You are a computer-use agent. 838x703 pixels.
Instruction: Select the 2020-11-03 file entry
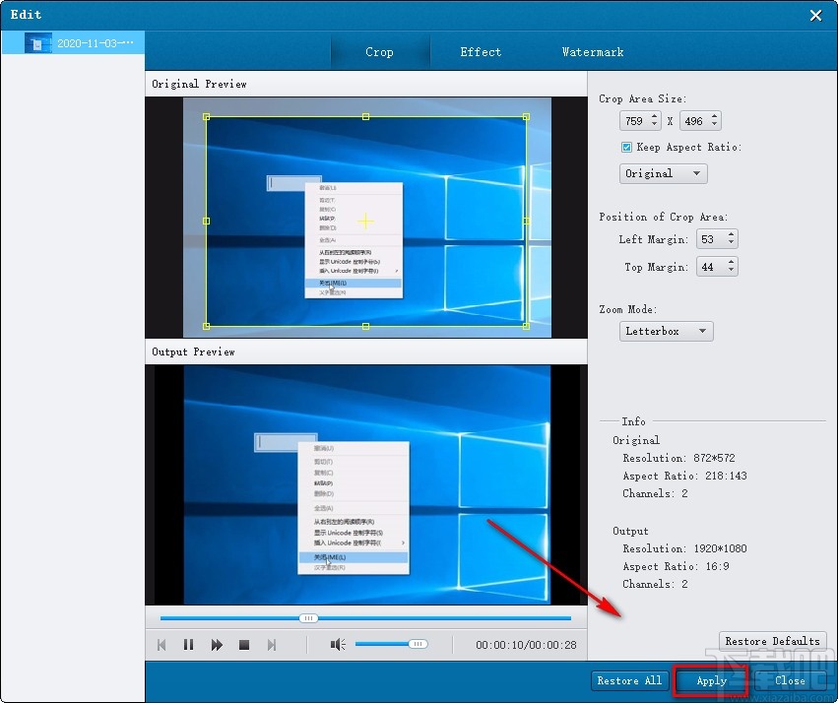coord(73,42)
